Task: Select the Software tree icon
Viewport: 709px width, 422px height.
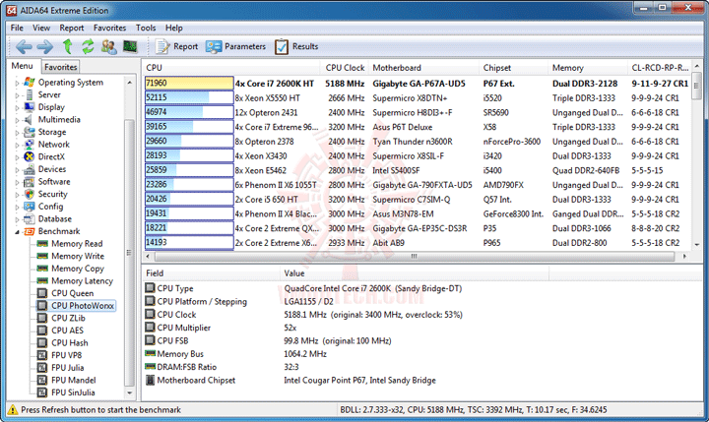Action: [x=30, y=182]
